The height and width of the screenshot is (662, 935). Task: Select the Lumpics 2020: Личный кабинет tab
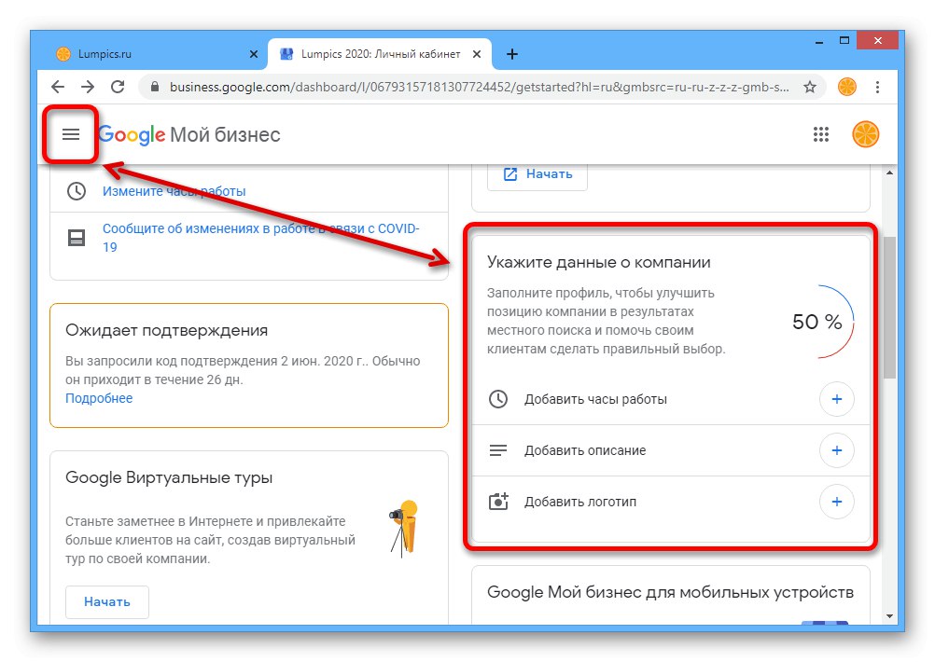click(373, 54)
